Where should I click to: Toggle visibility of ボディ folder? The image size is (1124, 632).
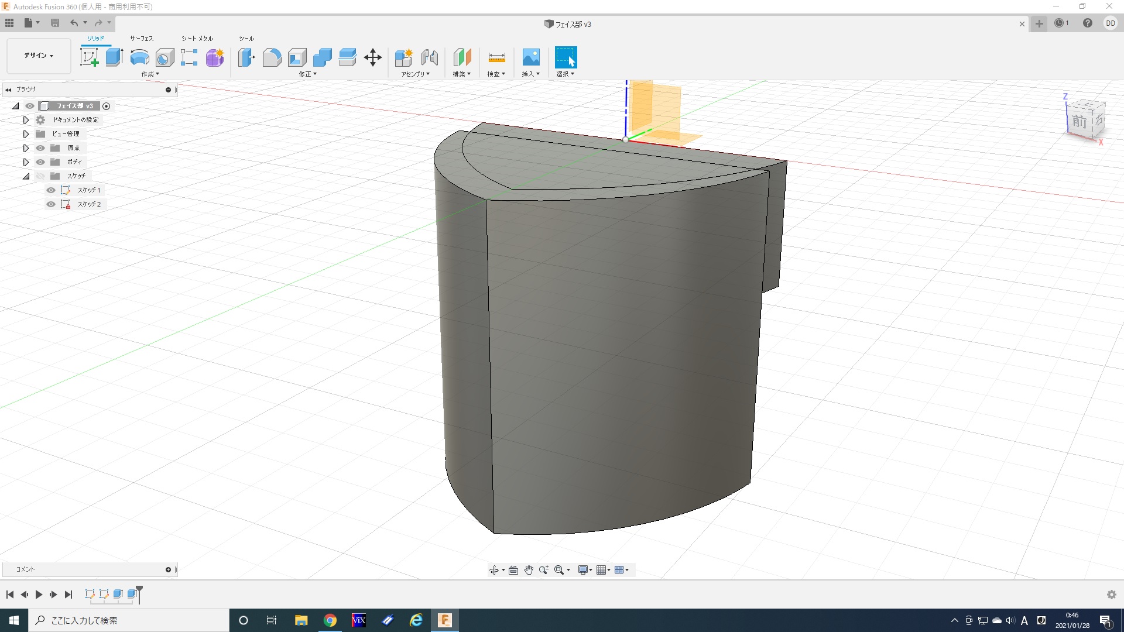40,162
